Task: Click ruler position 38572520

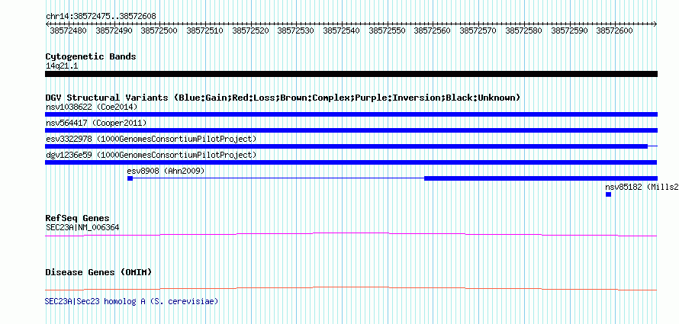Action: pos(250,30)
